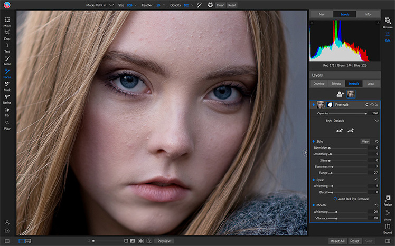Image resolution: width=395 pixels, height=246 pixels.
Task: Open brush settings gear icon
Action: pos(210,5)
